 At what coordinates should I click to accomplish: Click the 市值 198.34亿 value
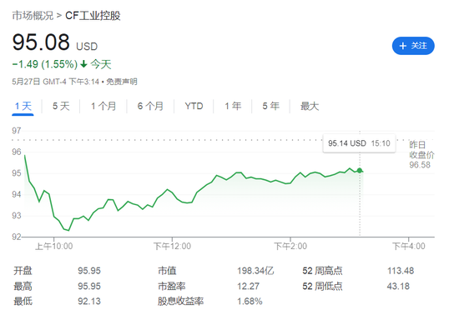pyautogui.click(x=255, y=271)
